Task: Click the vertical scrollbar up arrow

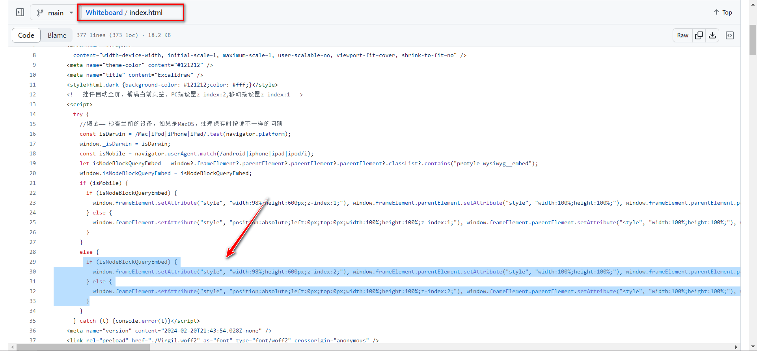Action: pyautogui.click(x=753, y=4)
